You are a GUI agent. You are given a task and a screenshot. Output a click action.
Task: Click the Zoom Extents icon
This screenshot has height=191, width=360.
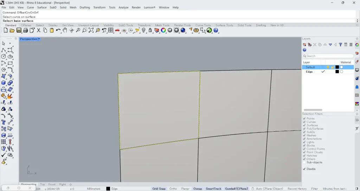point(91,30)
